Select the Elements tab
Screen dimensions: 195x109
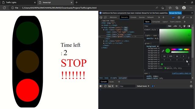124,17
